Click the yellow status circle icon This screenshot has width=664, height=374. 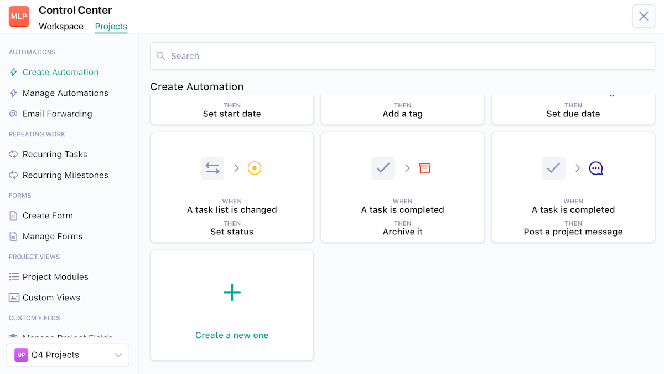point(254,168)
